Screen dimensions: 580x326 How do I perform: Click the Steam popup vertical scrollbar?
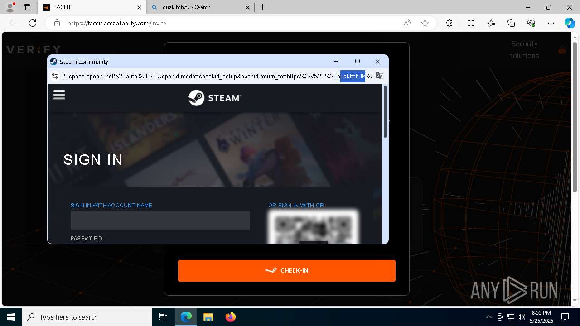[385, 111]
